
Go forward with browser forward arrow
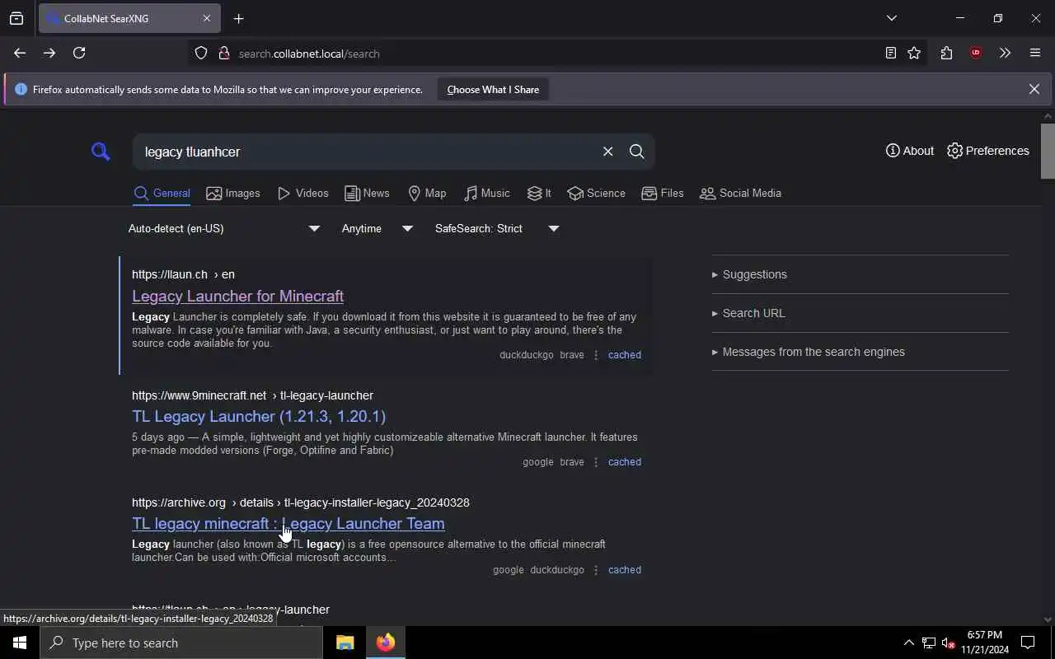49,53
